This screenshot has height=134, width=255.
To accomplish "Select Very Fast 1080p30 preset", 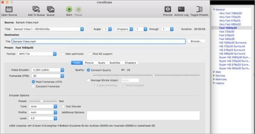I will (231, 13).
